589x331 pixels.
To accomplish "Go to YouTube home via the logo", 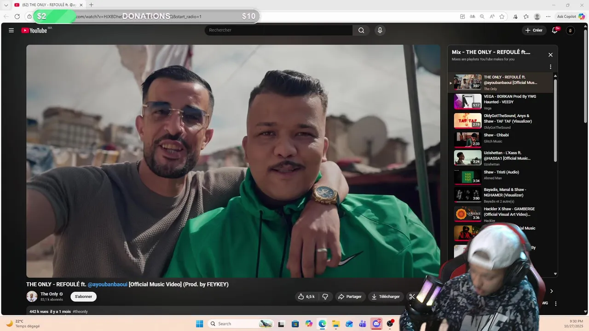I will coord(34,30).
